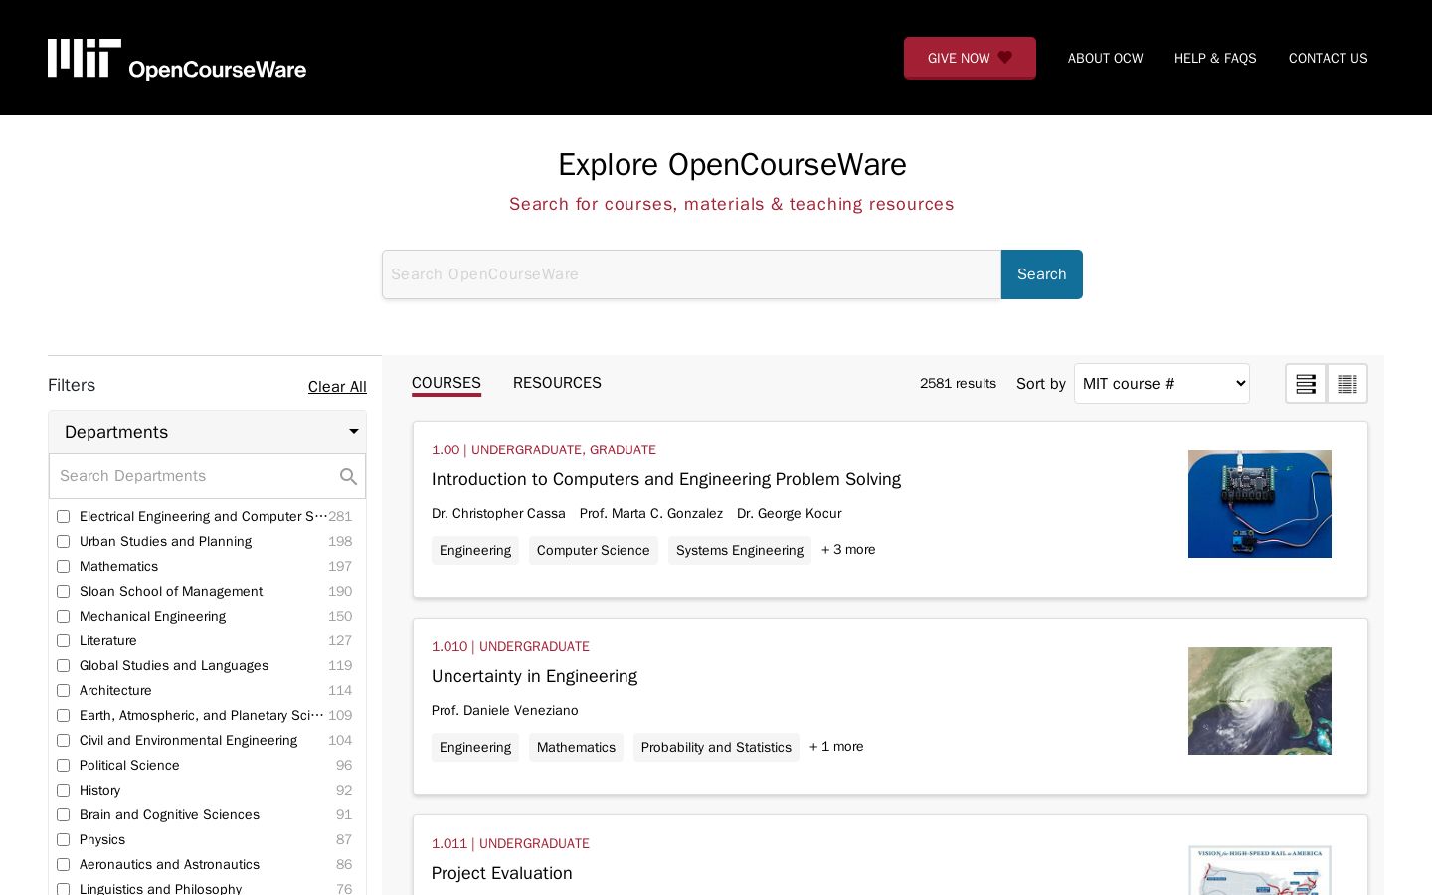The height and width of the screenshot is (895, 1432).
Task: Click Mathematics tag on Uncertainty in Engineering
Action: point(576,747)
